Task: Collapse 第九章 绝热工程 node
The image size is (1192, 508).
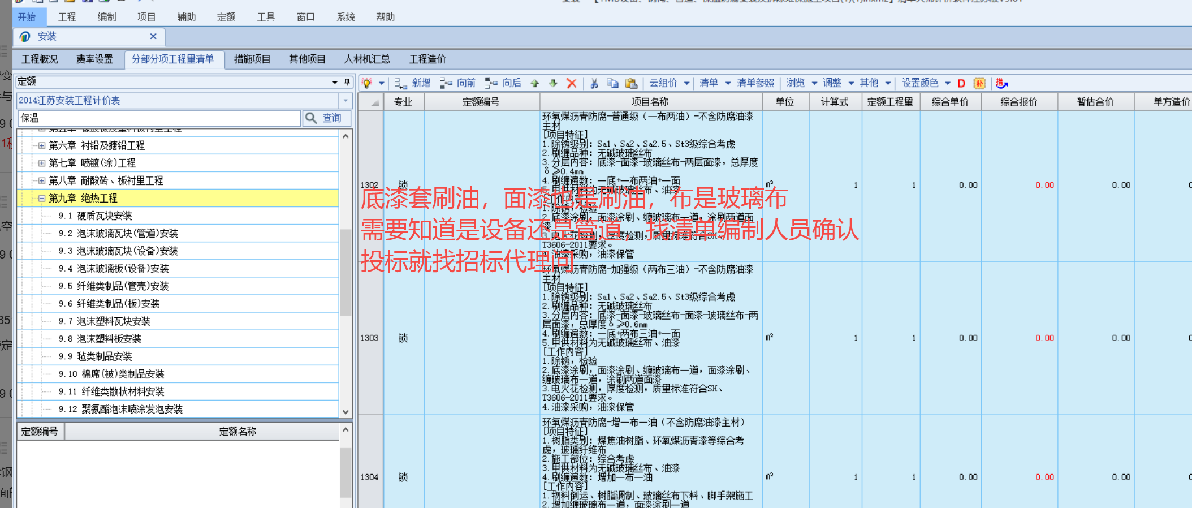Action: pyautogui.click(x=42, y=199)
